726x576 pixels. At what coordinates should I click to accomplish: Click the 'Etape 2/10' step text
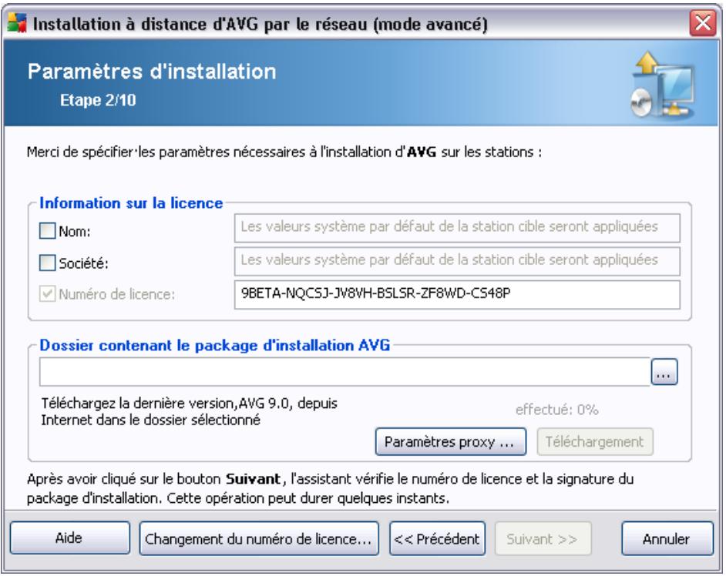pos(98,100)
